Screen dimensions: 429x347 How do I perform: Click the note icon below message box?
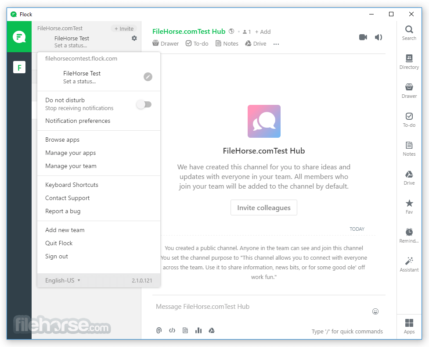pos(185,331)
